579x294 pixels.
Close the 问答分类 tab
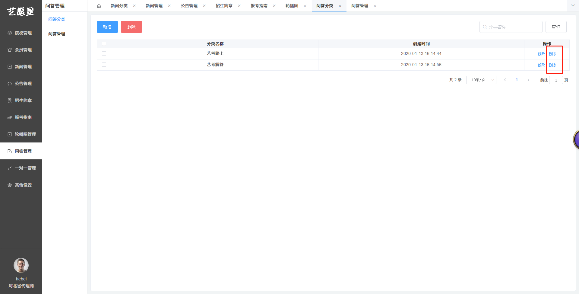pos(340,6)
